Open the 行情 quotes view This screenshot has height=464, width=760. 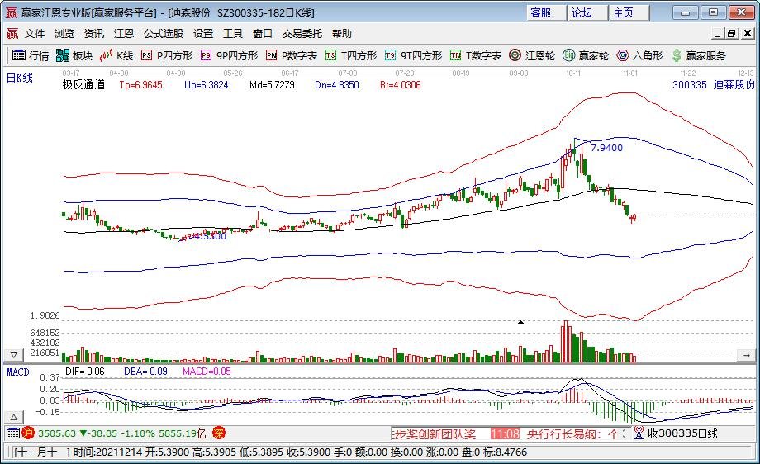point(31,55)
